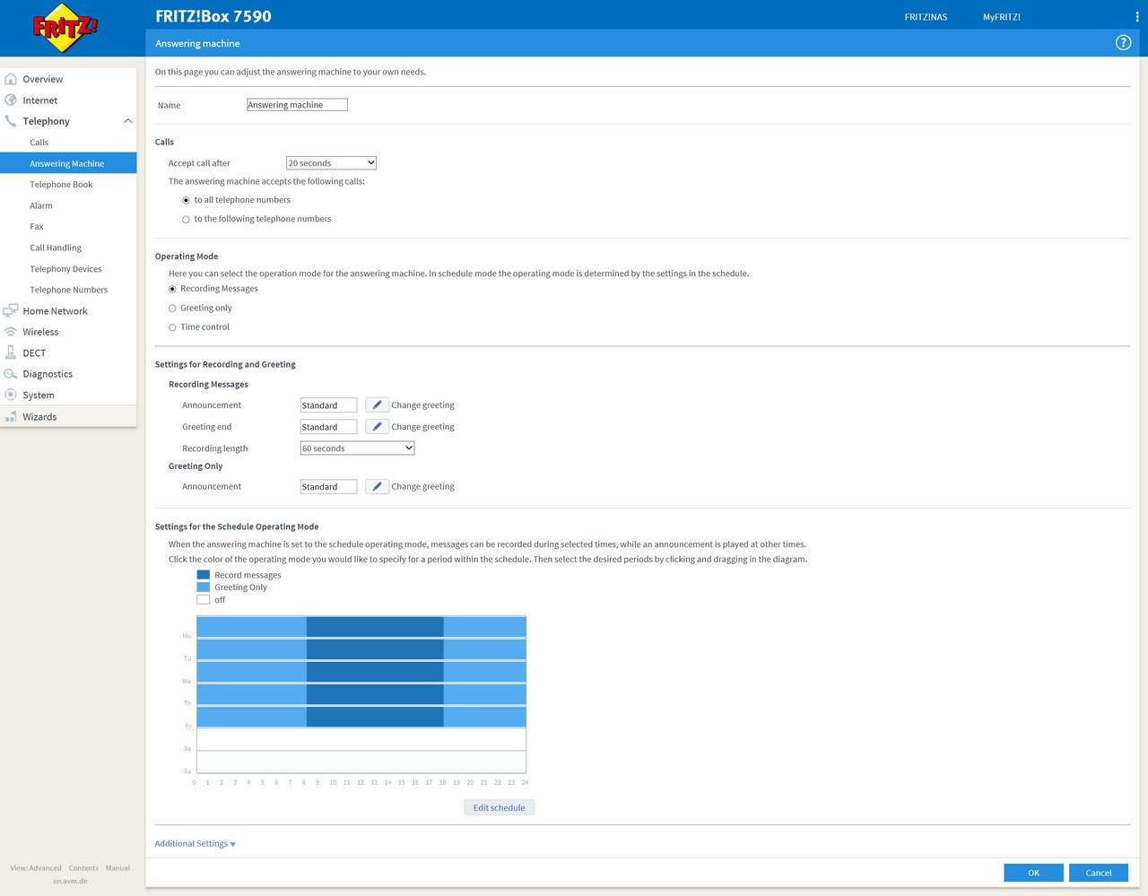Open Answering Machine submenu item

pos(68,163)
